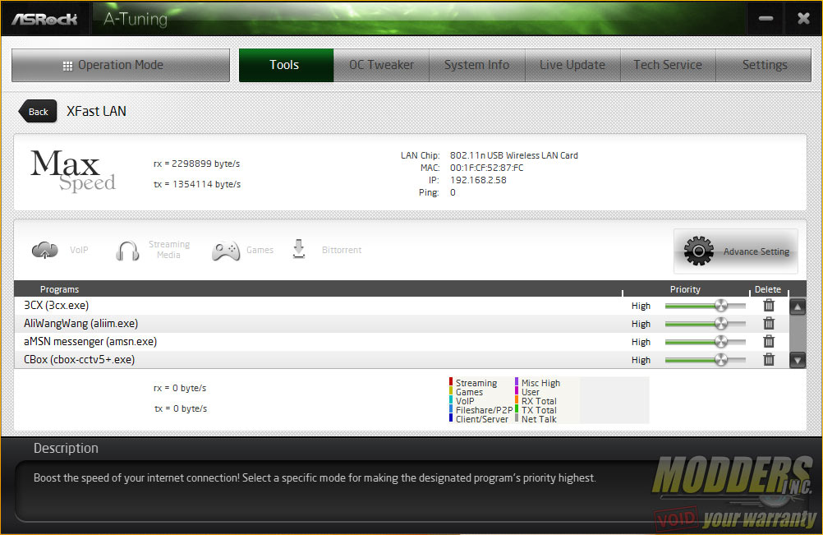Delete the 3CX (3cx.exe) program entry
823x535 pixels.
(x=769, y=305)
